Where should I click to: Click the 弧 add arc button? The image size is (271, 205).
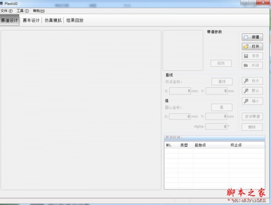click(x=222, y=107)
